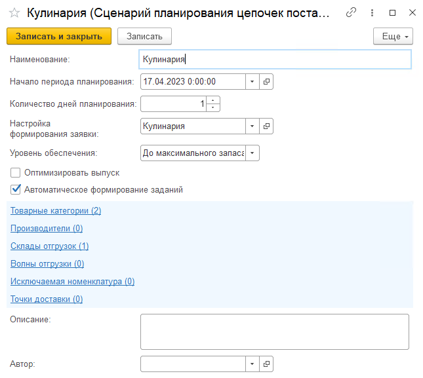Enable Оптимизировать выпуск checkbox

(16, 173)
